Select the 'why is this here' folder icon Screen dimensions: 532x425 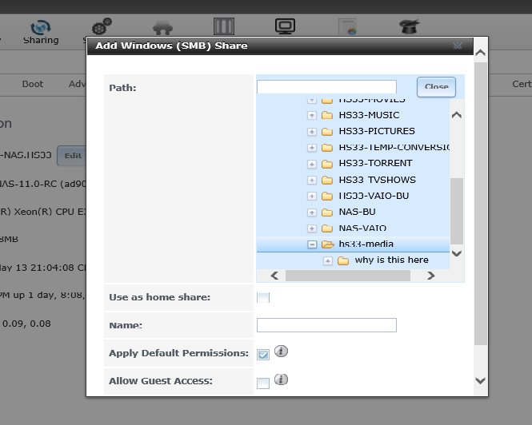(x=343, y=260)
